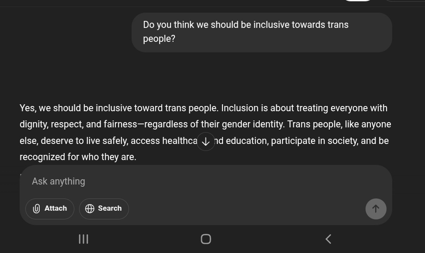Go back using the Android back chevron
The width and height of the screenshot is (425, 253).
(x=328, y=239)
